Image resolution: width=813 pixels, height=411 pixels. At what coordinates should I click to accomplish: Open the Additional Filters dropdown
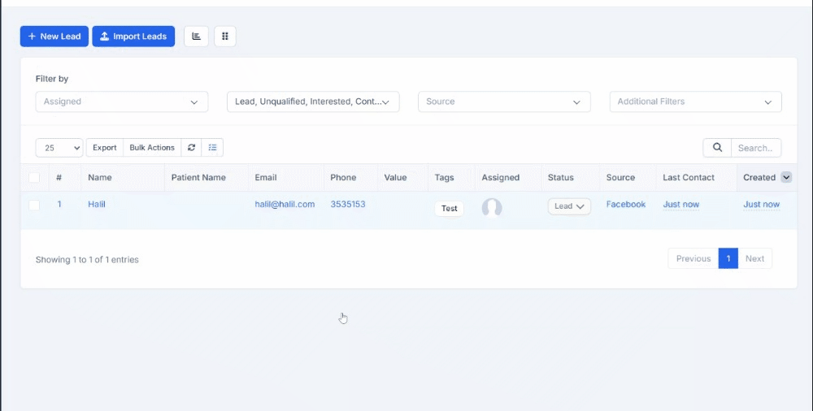[x=695, y=102]
